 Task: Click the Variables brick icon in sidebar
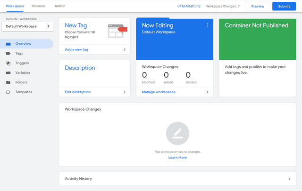[x=8, y=73]
